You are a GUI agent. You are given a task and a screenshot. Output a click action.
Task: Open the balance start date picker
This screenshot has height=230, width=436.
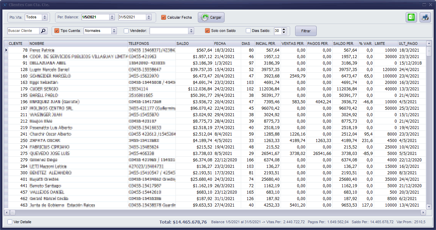pos(112,17)
